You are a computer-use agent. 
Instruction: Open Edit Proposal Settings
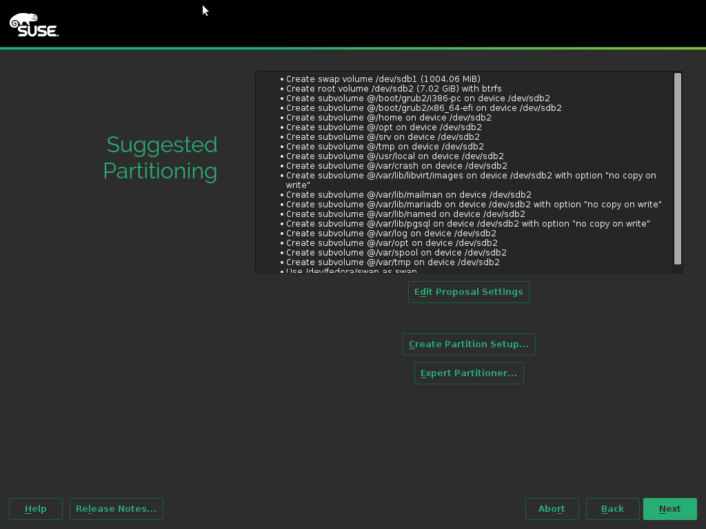(469, 292)
